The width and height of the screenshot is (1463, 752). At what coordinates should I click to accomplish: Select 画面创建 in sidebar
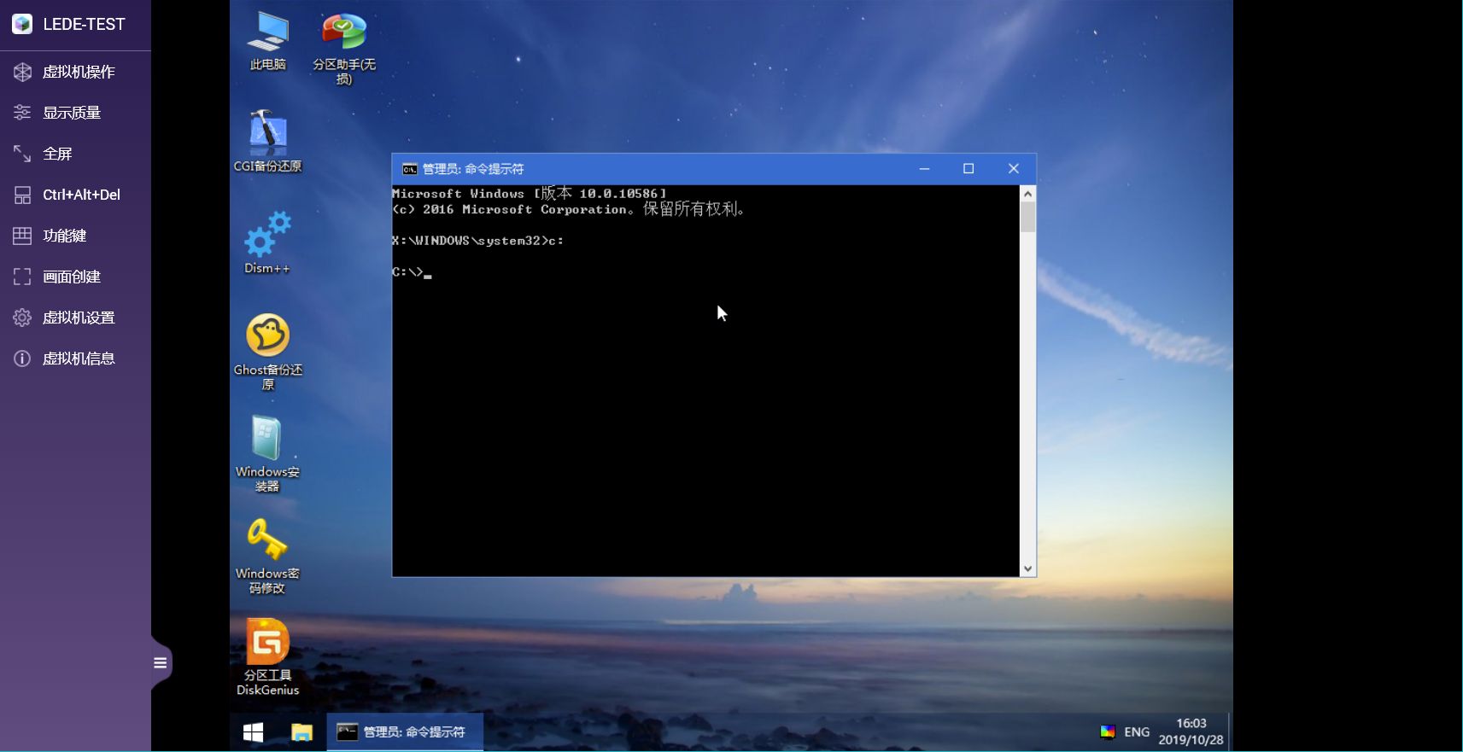pos(75,277)
